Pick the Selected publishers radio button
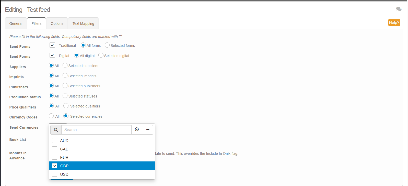Screen dimensions: 408x186 coord(65,86)
